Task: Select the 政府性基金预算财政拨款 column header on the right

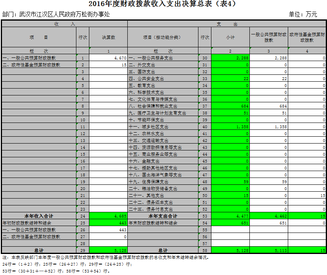Action: (x=307, y=37)
